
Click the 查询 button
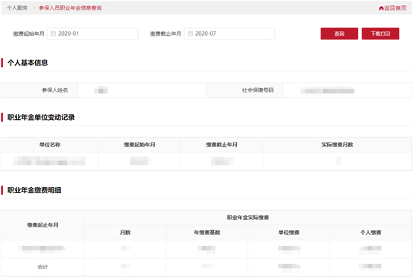[x=339, y=34]
